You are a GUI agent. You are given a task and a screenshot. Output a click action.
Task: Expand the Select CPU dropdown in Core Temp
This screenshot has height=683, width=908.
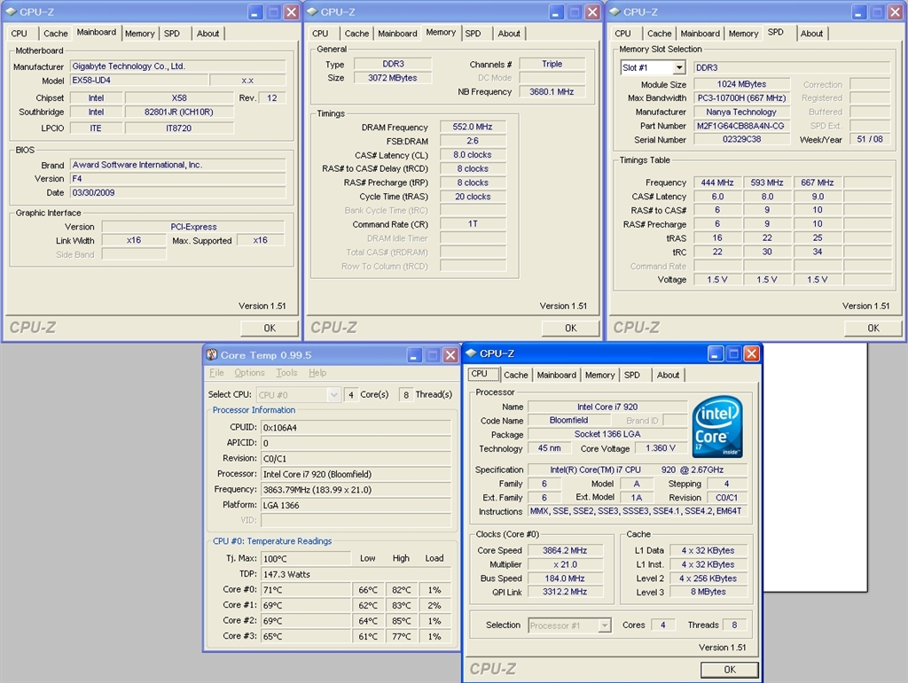[x=333, y=394]
